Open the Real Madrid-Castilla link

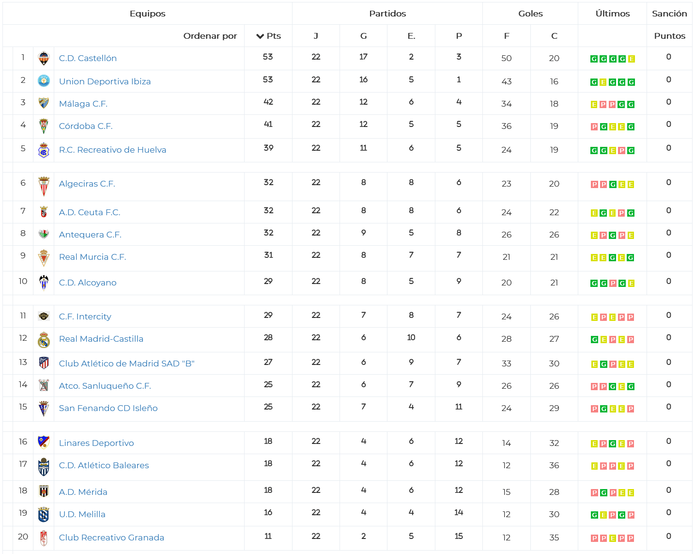tap(101, 339)
